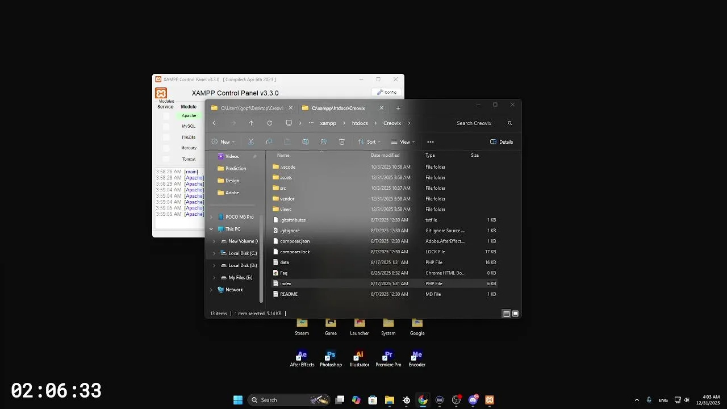Open Premiere Pro desktop shortcut
The height and width of the screenshot is (409, 727).
pyautogui.click(x=388, y=359)
